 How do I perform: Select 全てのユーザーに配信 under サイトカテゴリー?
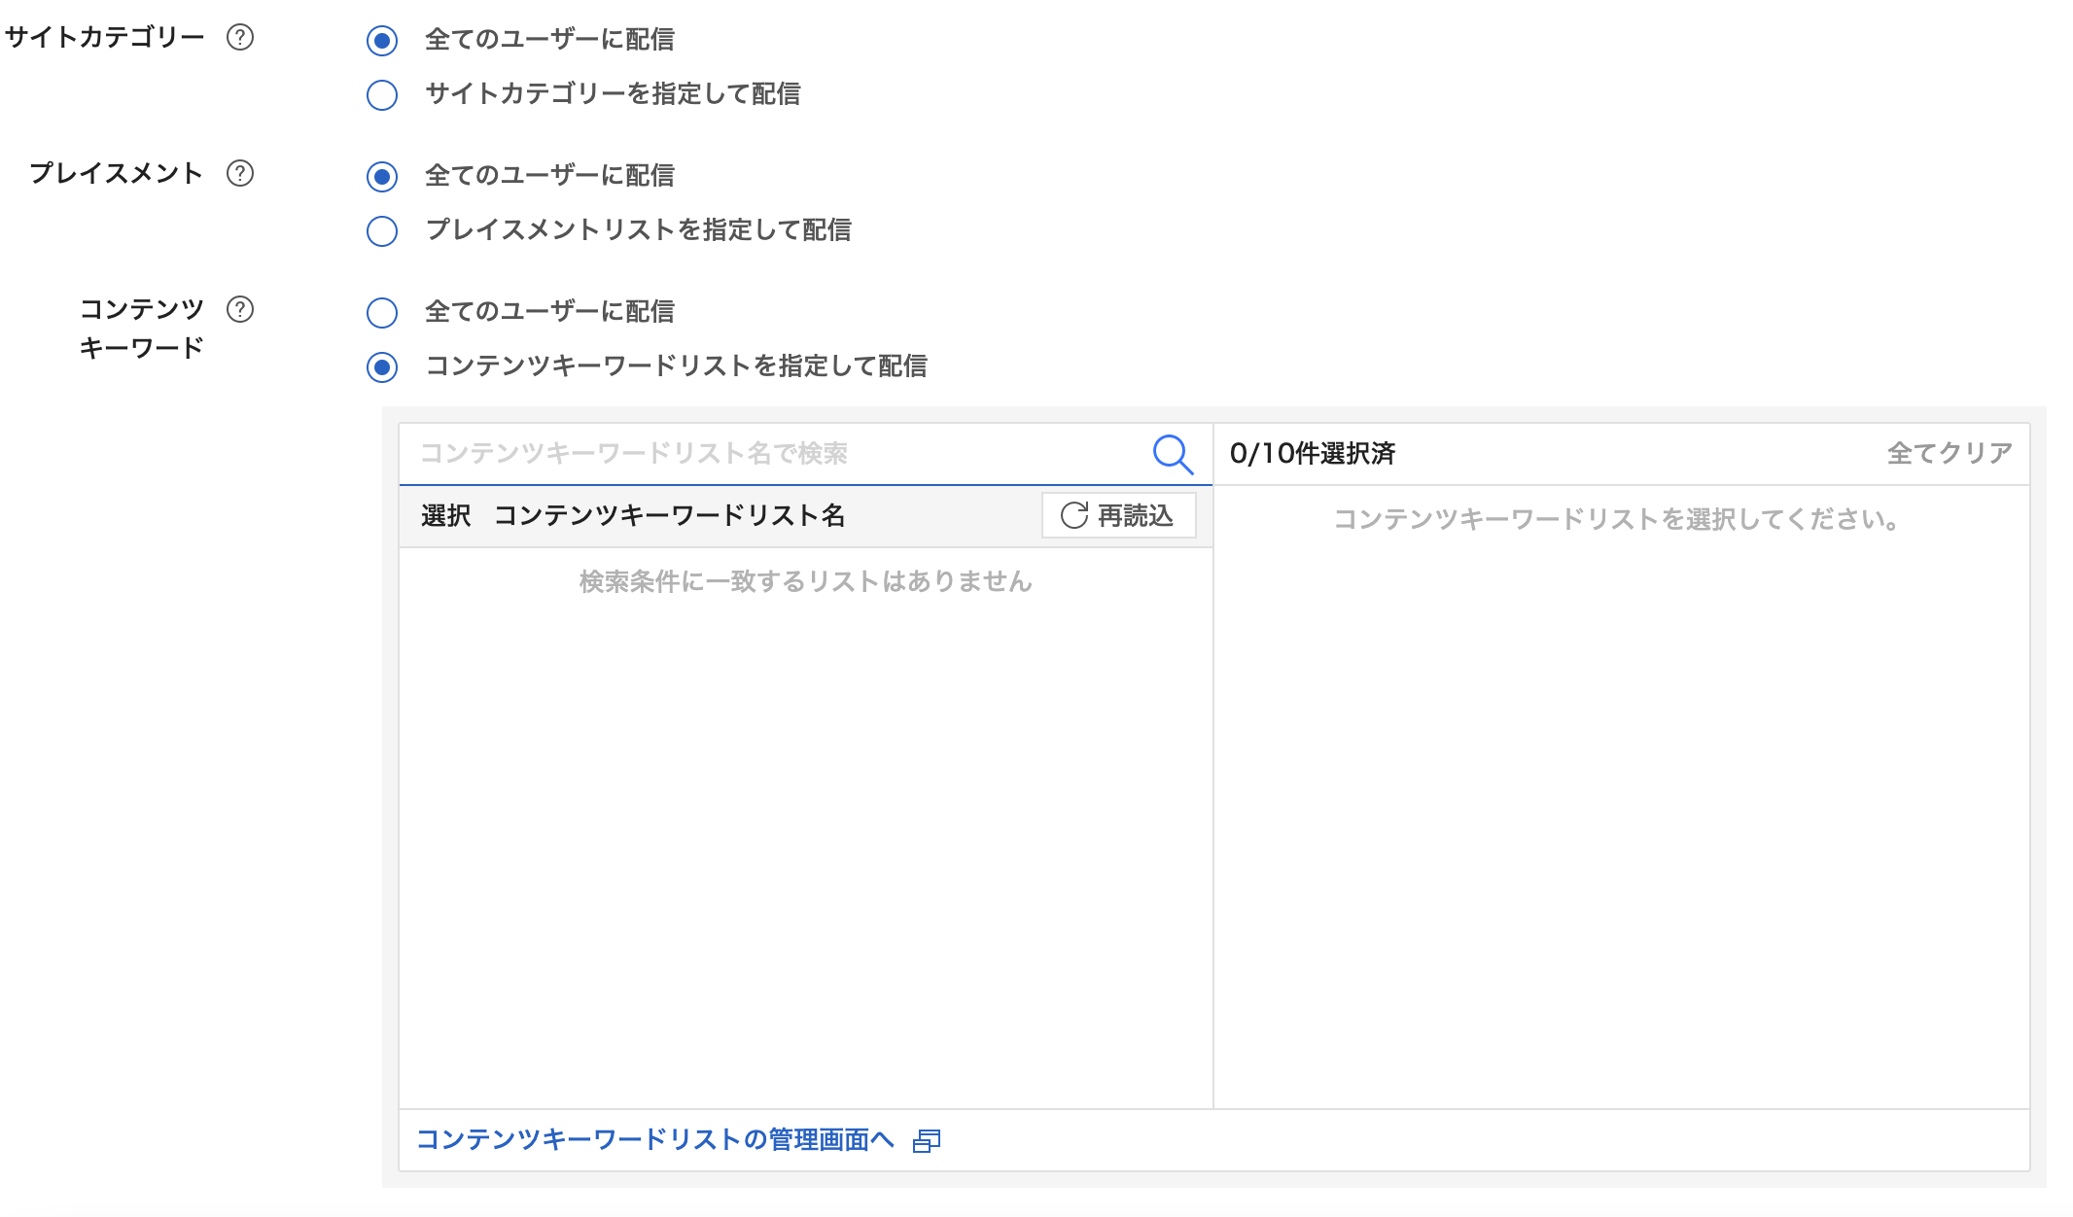(x=382, y=41)
